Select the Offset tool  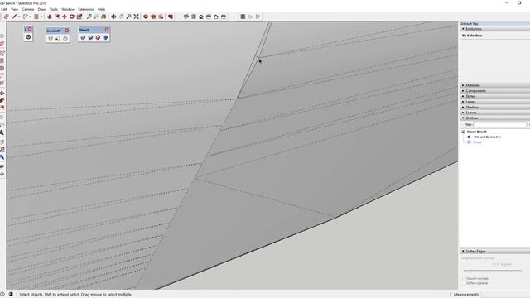tap(57, 17)
